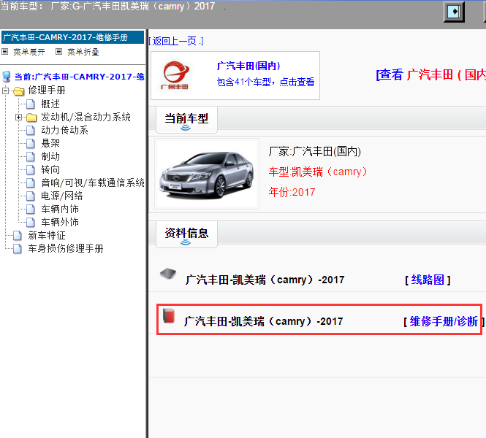Select 车辆内饰 in the tree
Image resolution: width=486 pixels, height=438 pixels.
(x=60, y=209)
